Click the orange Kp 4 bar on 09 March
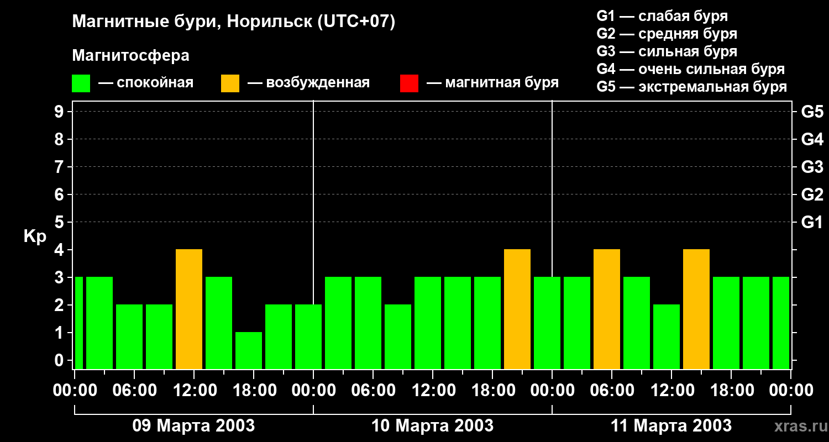The width and height of the screenshot is (829, 442). coord(189,309)
